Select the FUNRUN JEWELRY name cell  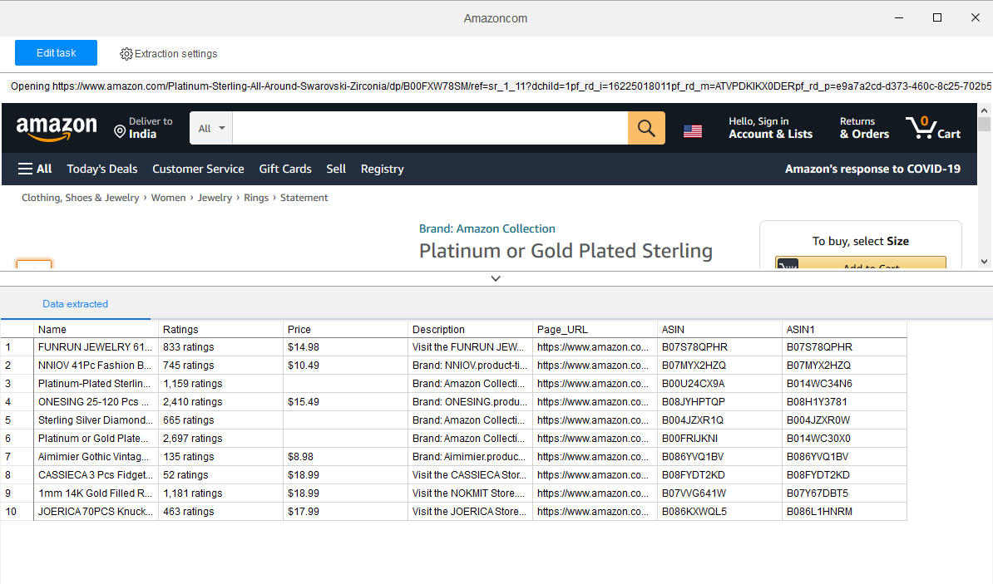click(96, 346)
